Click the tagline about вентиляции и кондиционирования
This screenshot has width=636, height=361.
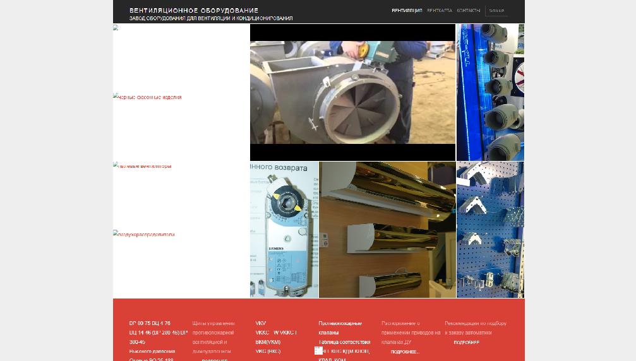[211, 18]
